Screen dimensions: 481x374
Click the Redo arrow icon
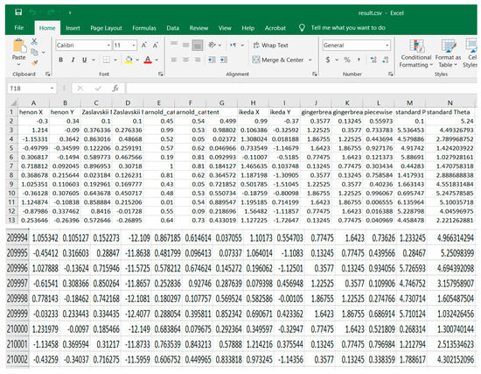[x=51, y=12]
